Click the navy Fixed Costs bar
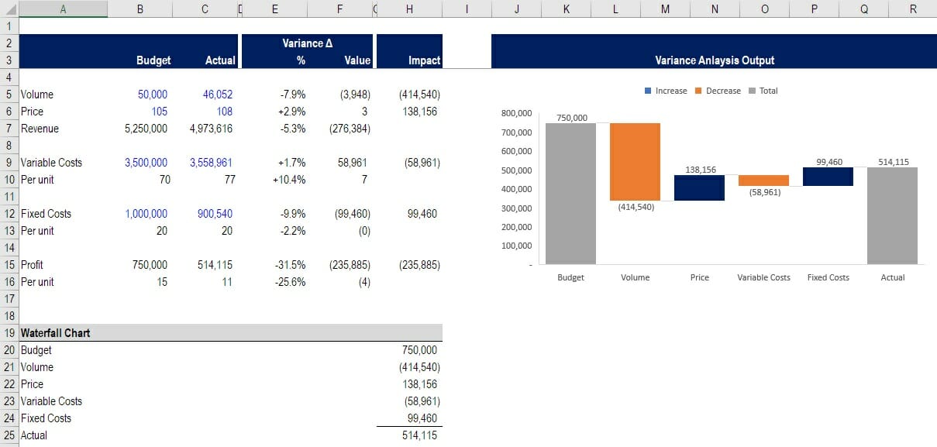This screenshot has width=937, height=447. (x=828, y=177)
